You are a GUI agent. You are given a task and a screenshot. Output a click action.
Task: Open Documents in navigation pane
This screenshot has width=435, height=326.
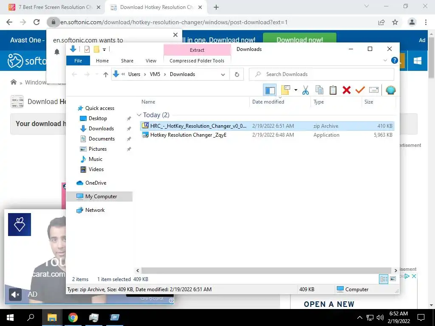(x=102, y=139)
